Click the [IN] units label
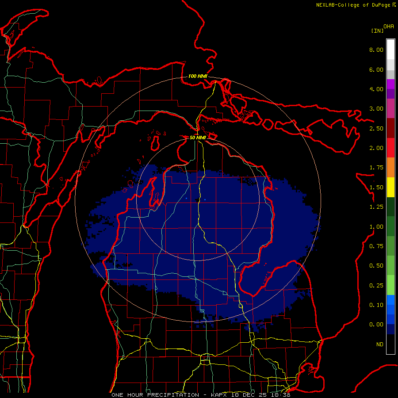 pyautogui.click(x=377, y=31)
